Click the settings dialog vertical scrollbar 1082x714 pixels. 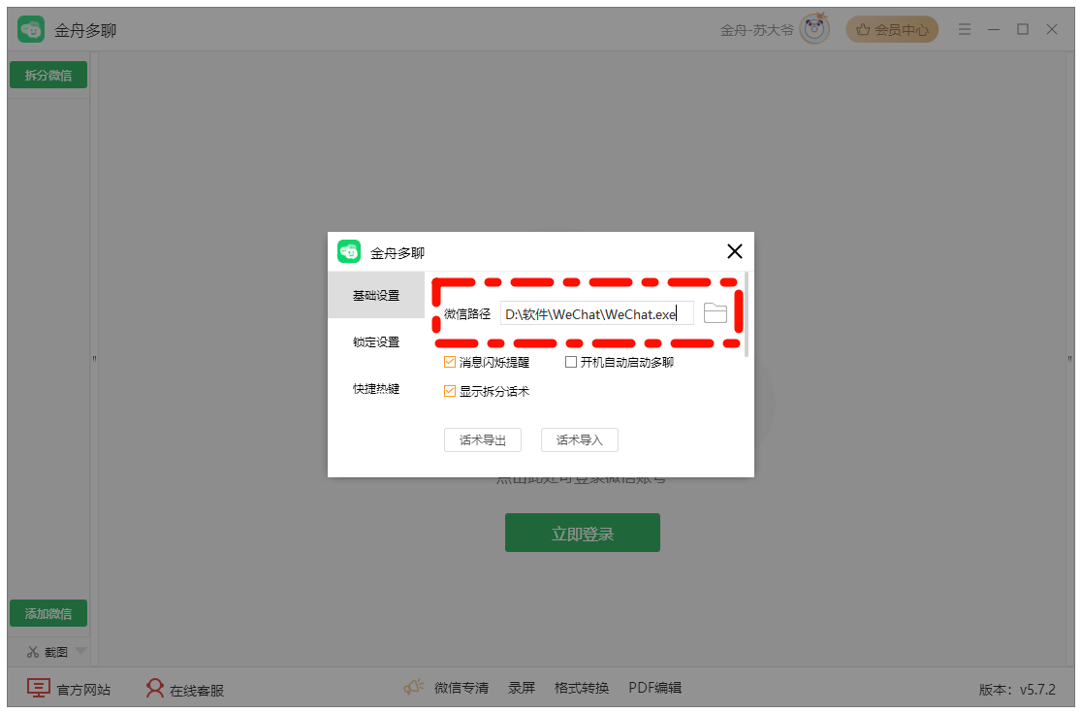click(746, 314)
